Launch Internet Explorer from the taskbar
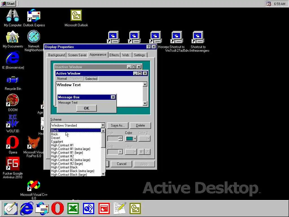The width and height of the screenshot is (289, 217). 27,209
